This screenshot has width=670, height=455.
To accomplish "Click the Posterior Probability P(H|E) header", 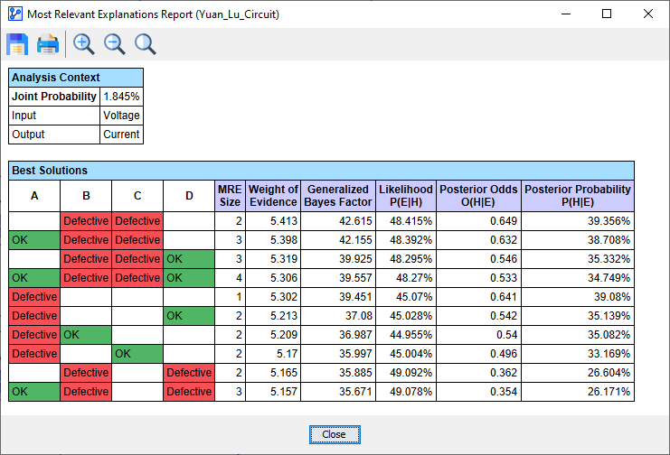I will tap(577, 195).
